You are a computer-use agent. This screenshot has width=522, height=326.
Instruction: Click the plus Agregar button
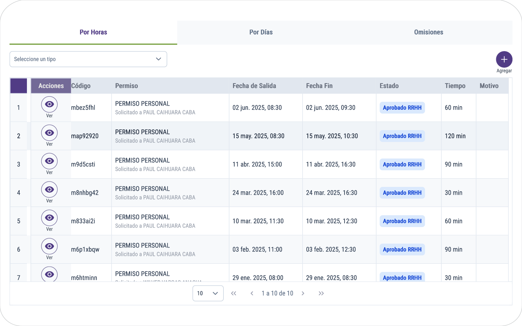point(504,59)
